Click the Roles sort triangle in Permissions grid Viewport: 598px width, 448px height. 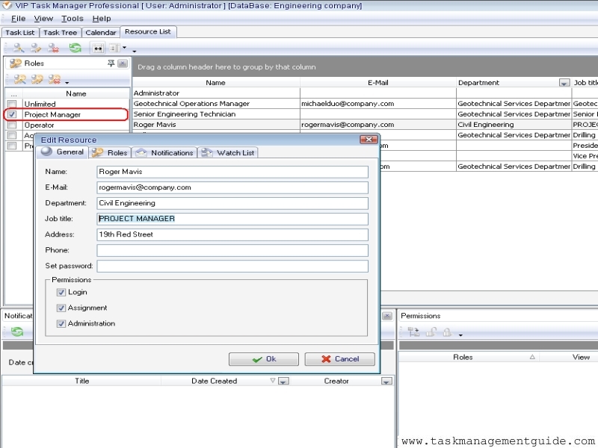pyautogui.click(x=532, y=357)
